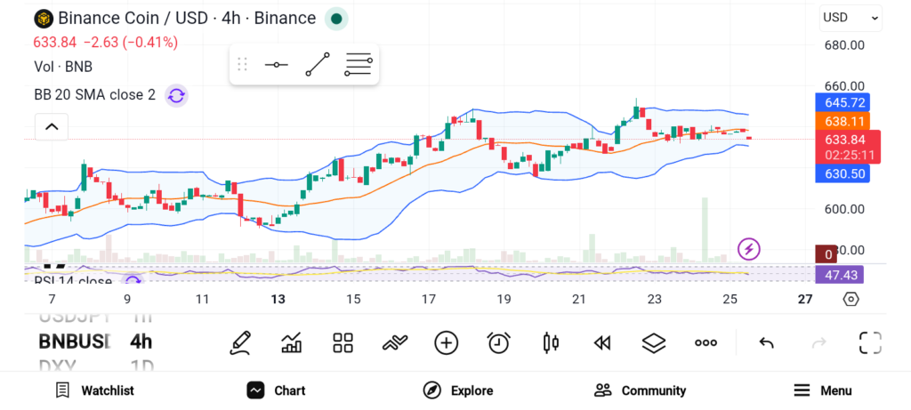
Task: Select the trend line drawing tool
Action: coord(317,65)
